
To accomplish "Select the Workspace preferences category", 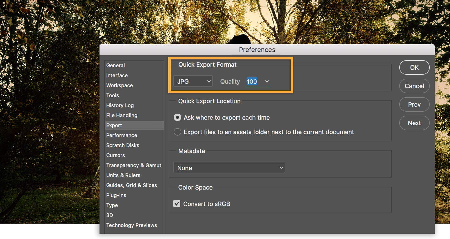I will click(119, 85).
